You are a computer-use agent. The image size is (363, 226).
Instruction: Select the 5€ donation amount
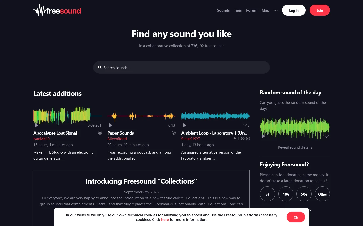click(x=267, y=194)
